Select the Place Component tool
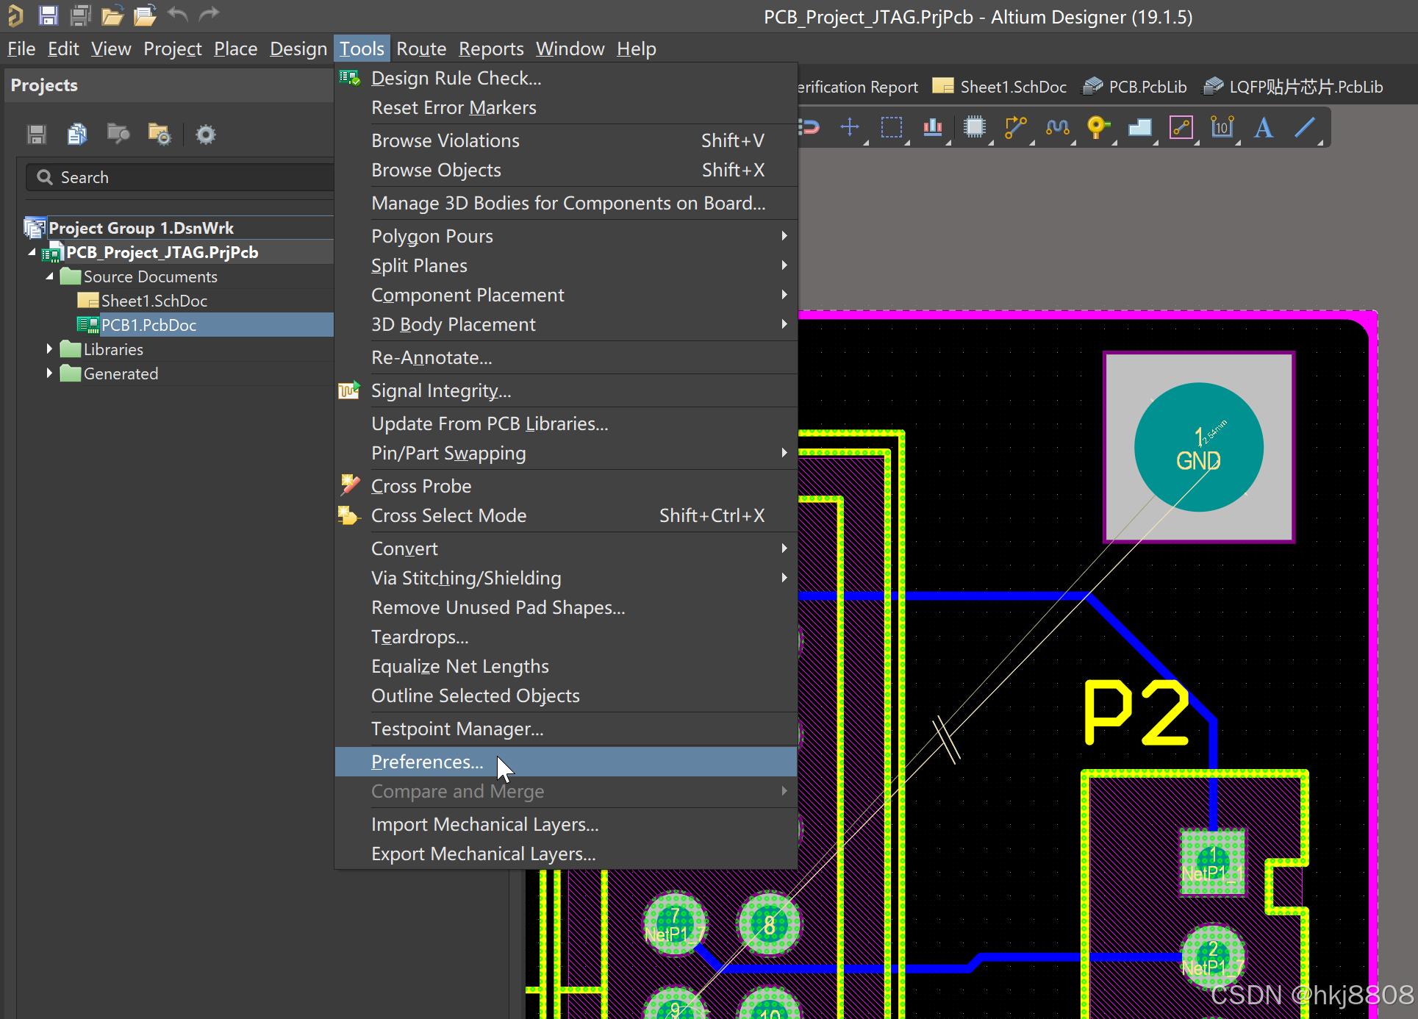The width and height of the screenshot is (1418, 1019). point(975,126)
